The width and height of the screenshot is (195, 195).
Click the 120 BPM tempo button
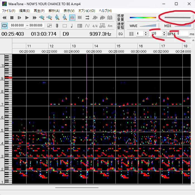(102, 25)
